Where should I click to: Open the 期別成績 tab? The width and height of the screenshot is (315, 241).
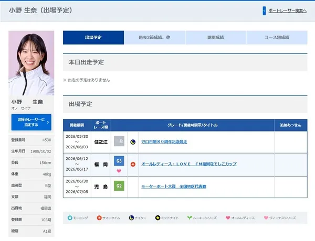pyautogui.click(x=216, y=38)
